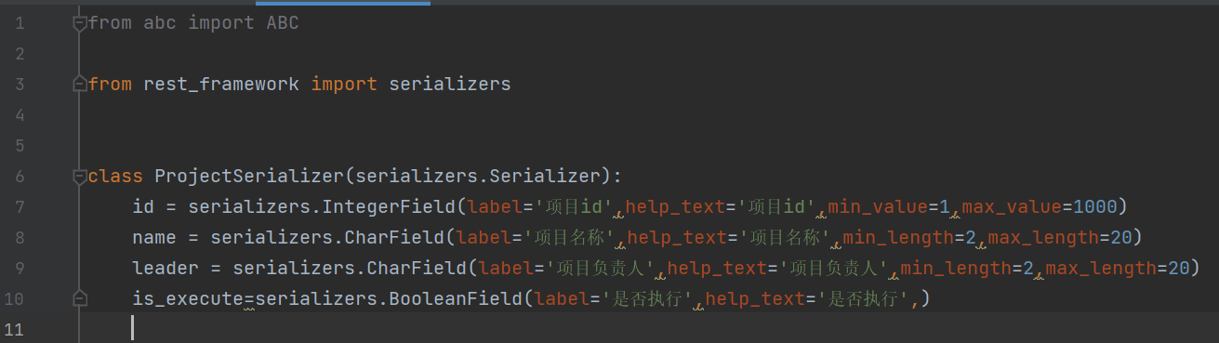Click the 'serializers' import on line 3
Image resolution: width=1219 pixels, height=343 pixels.
point(450,84)
